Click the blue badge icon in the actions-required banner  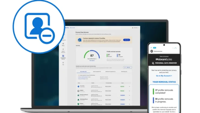click(80, 40)
